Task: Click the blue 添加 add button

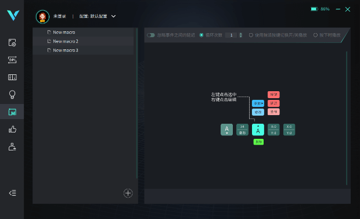Action: coord(258,103)
